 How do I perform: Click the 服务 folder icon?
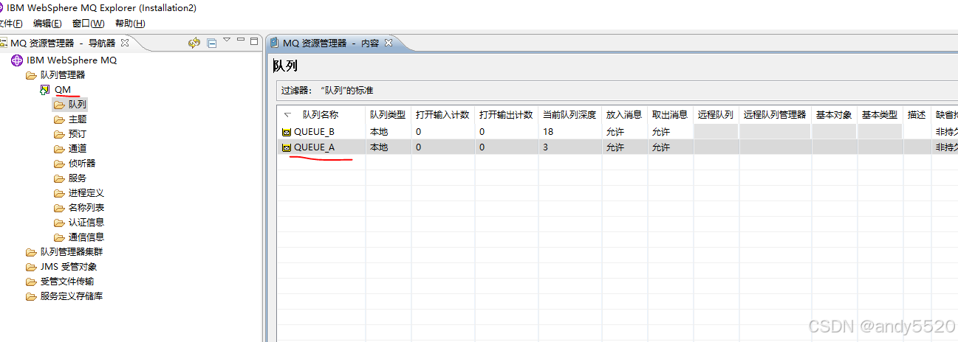coord(59,178)
